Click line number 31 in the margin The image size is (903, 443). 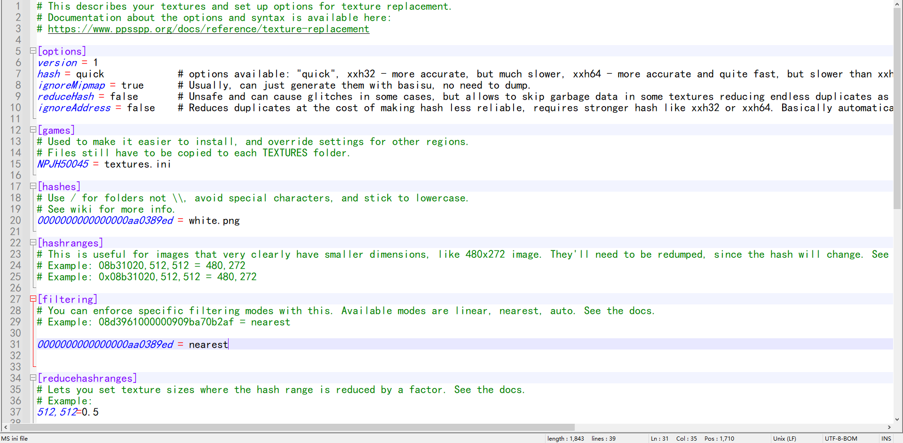pos(16,344)
